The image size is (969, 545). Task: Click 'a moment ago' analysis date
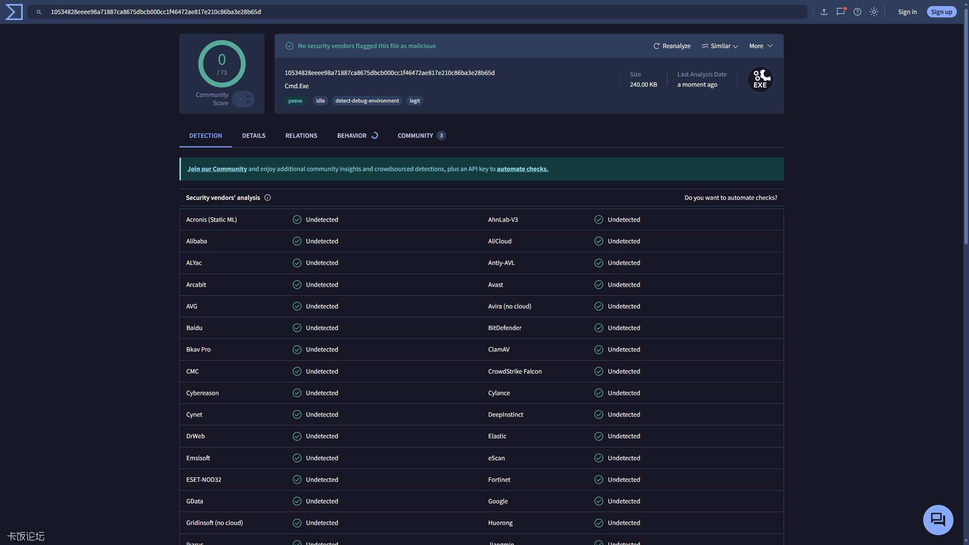[697, 84]
